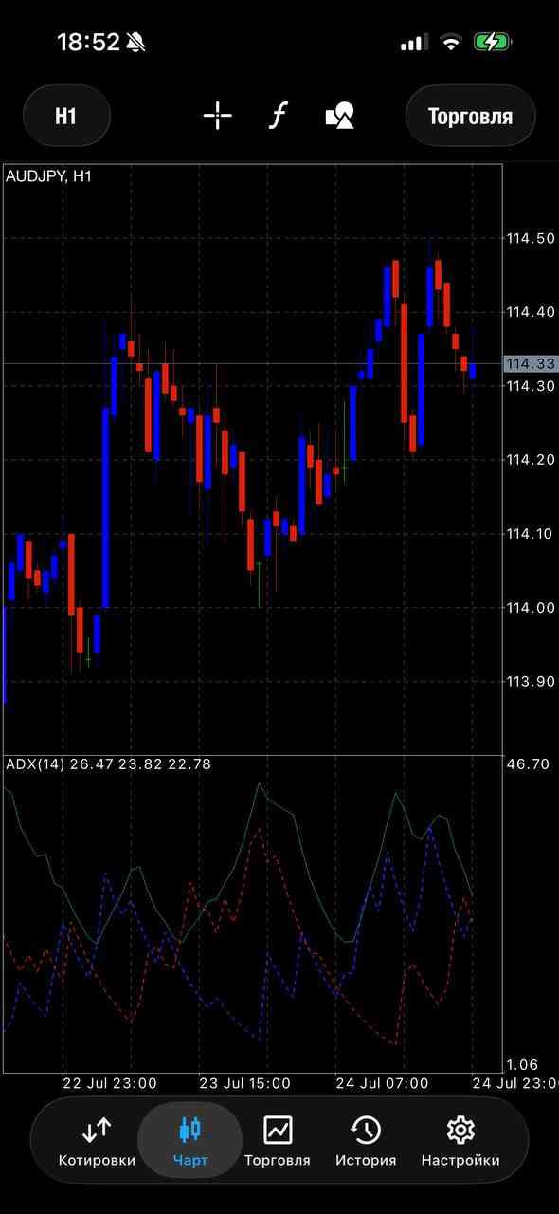The height and width of the screenshot is (1214, 559).
Task: Tap the ADX(14) indicator label
Action: 35,763
